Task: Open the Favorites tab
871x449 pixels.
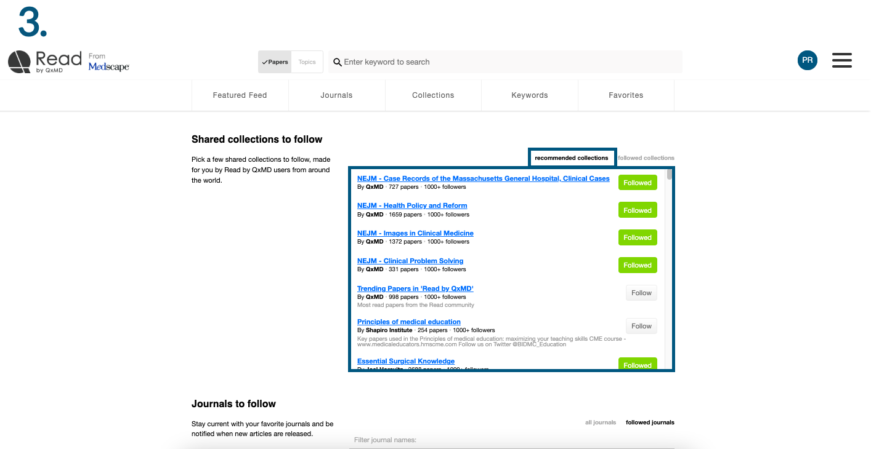Action: point(626,95)
